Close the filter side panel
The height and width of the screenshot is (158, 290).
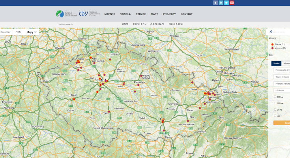coord(271,32)
